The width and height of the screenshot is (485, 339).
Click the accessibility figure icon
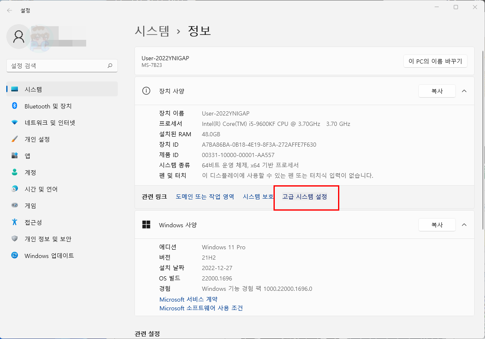15,222
